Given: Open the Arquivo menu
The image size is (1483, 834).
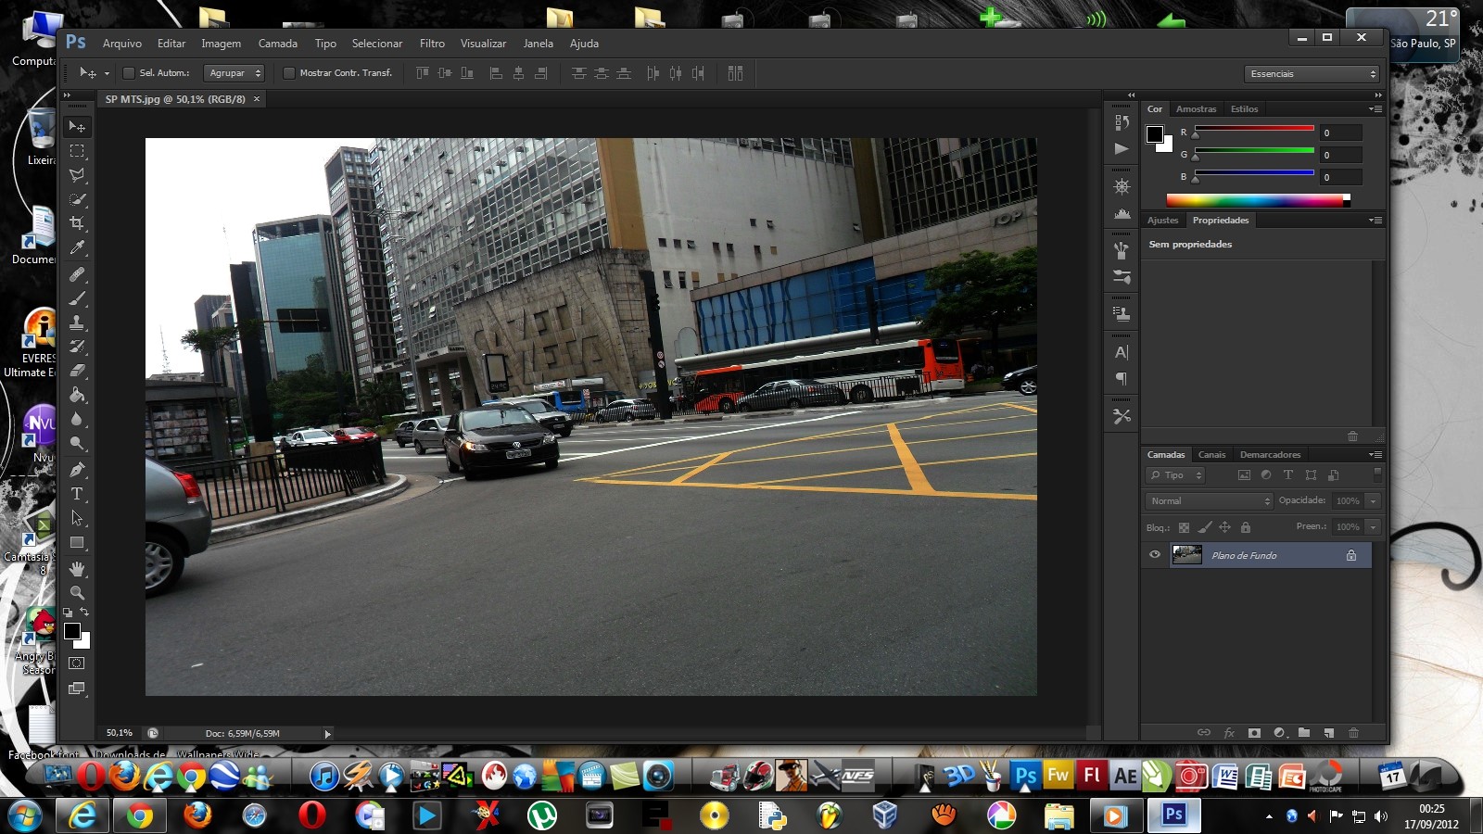Looking at the screenshot, I should click(122, 44).
